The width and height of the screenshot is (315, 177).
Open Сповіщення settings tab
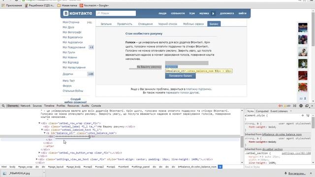[x=146, y=24]
